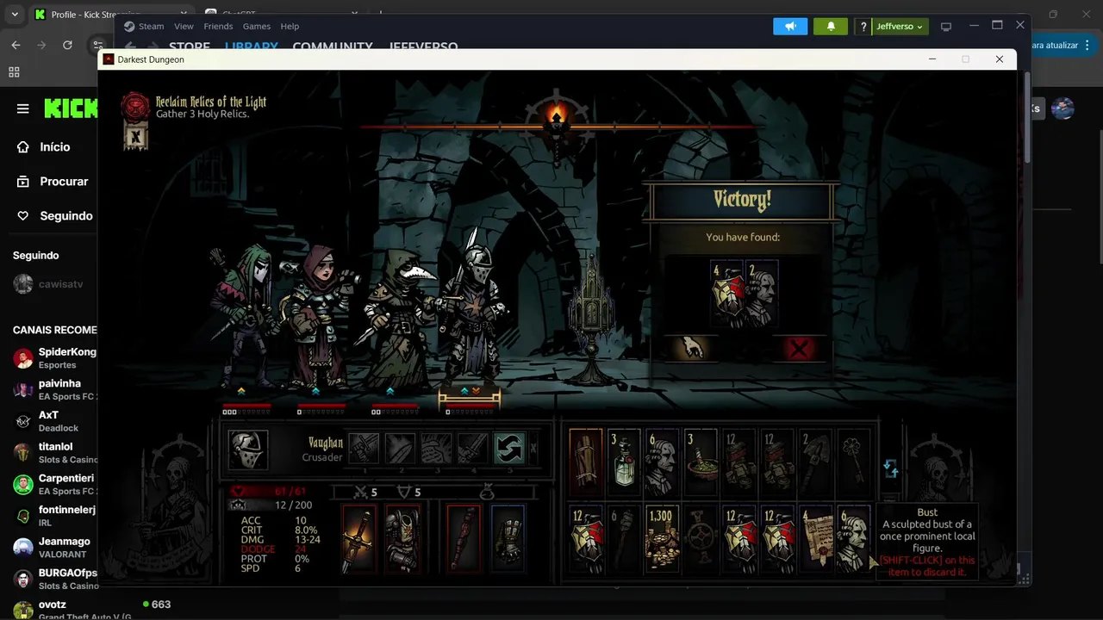Viewport: 1103px width, 620px height.
Task: Click the gauntlet trinket slot
Action: (x=508, y=539)
